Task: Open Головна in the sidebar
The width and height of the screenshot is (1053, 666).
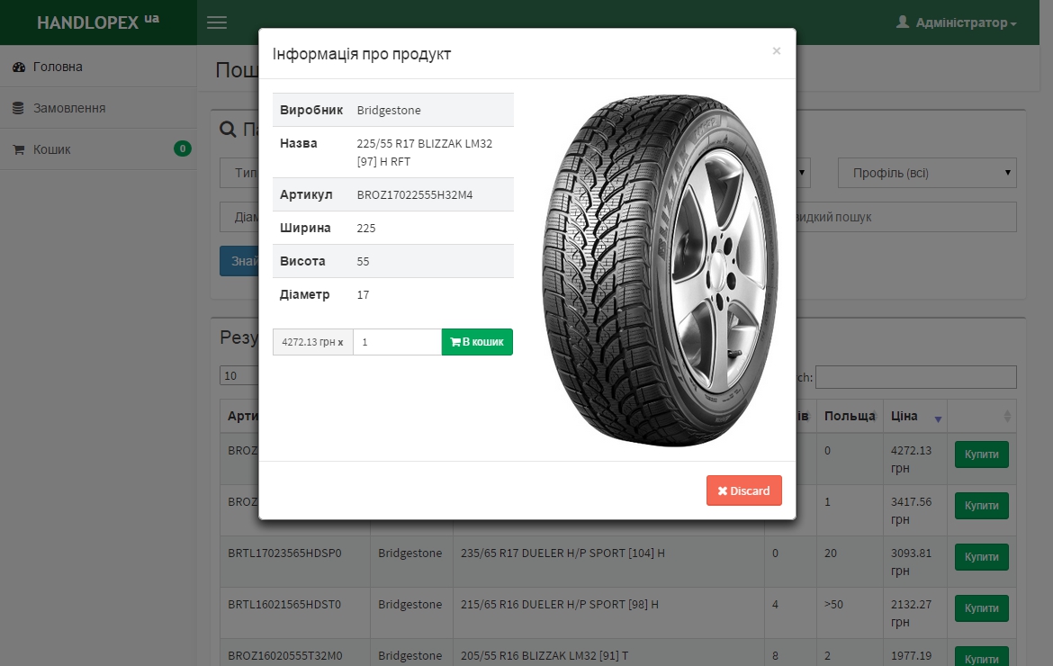Action: (58, 67)
